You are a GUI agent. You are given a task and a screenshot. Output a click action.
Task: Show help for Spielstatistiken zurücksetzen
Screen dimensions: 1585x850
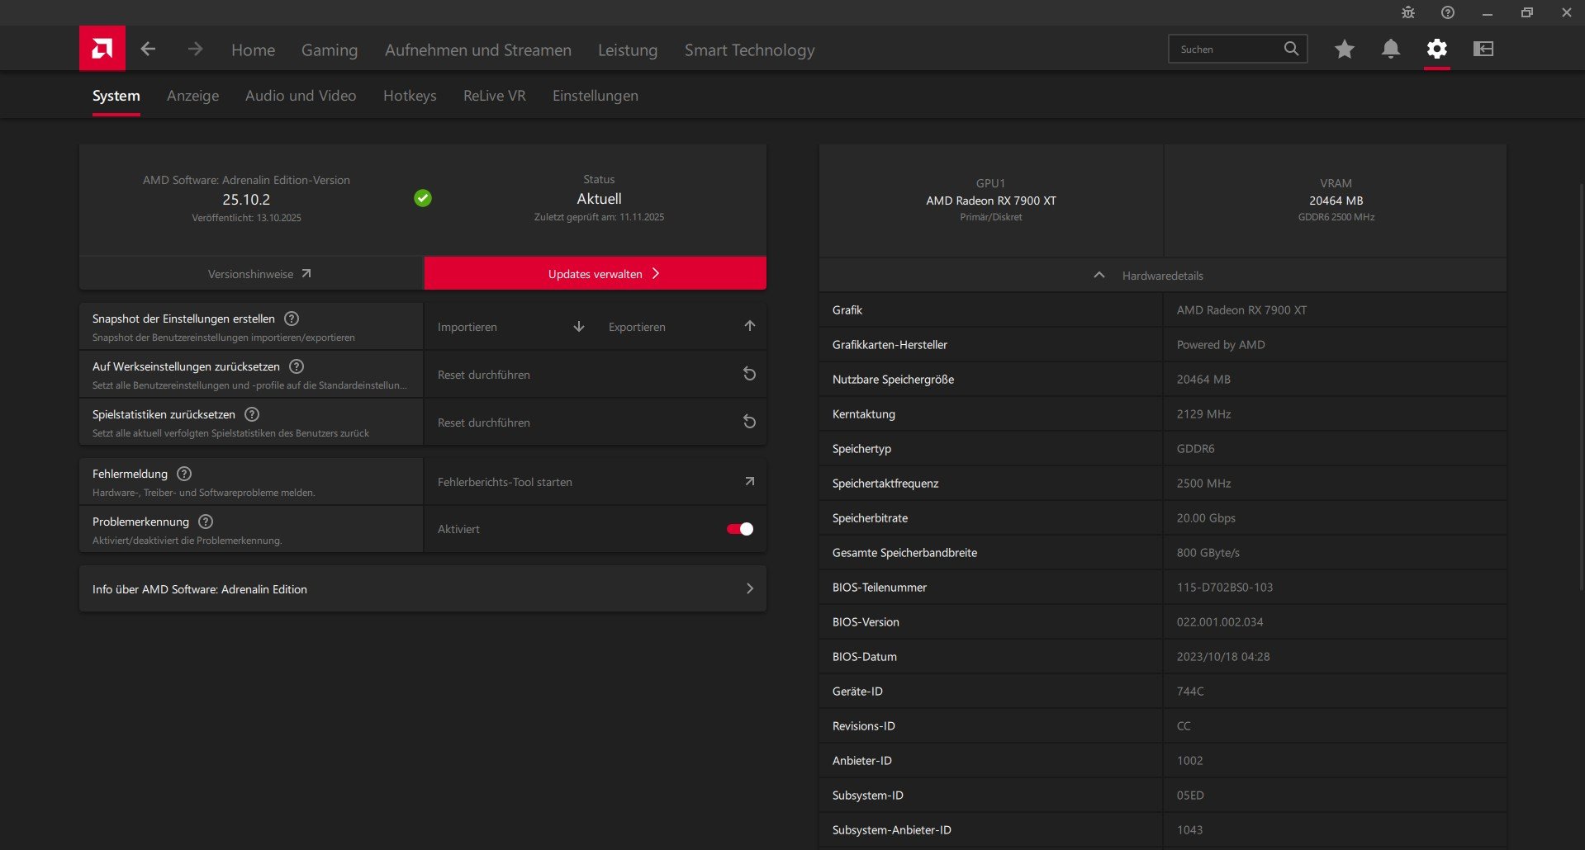coord(252,414)
